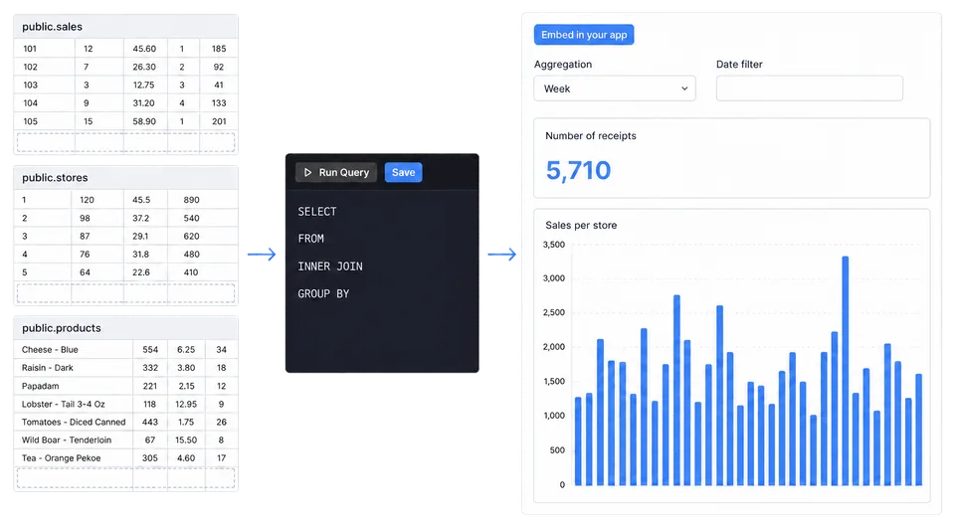Click the 2,000 y-axis label
Image resolution: width=955 pixels, height=527 pixels.
(x=554, y=347)
